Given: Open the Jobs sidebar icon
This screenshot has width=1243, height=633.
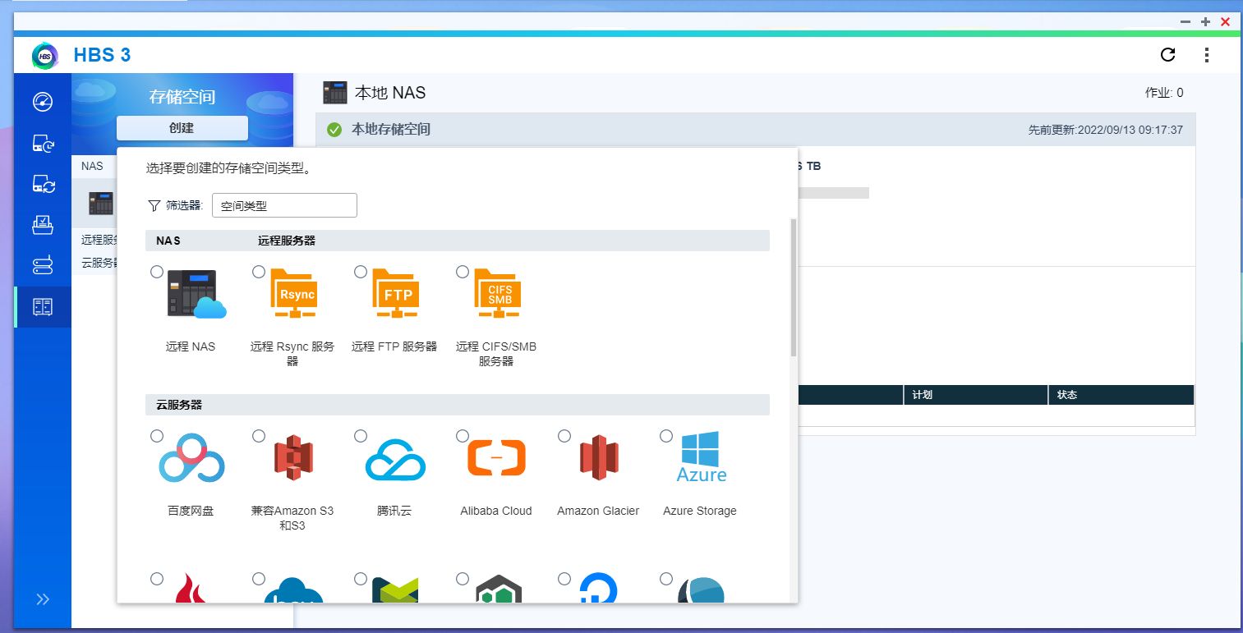Looking at the screenshot, I should click(x=43, y=225).
